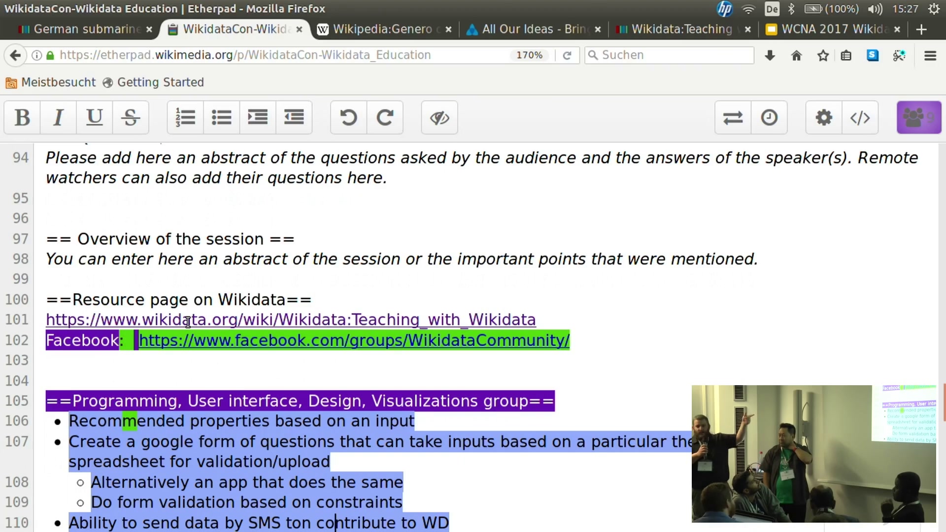Open Bluetooth indicator menu
Screen dimensions: 946x532
(791, 9)
